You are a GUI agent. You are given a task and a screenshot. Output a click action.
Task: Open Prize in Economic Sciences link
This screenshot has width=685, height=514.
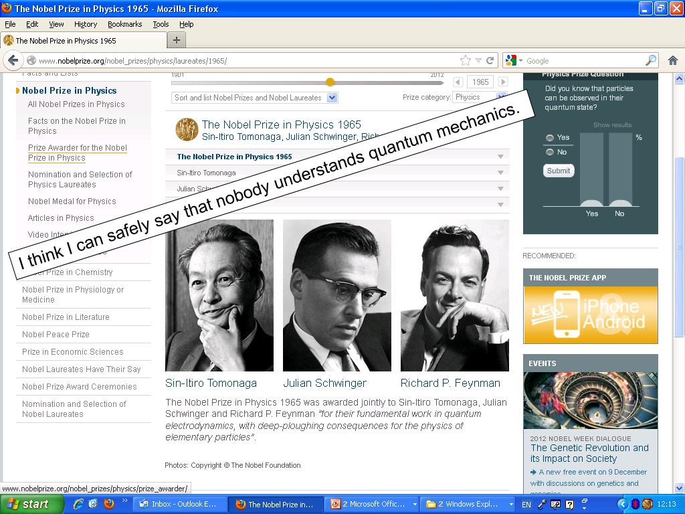pos(73,352)
